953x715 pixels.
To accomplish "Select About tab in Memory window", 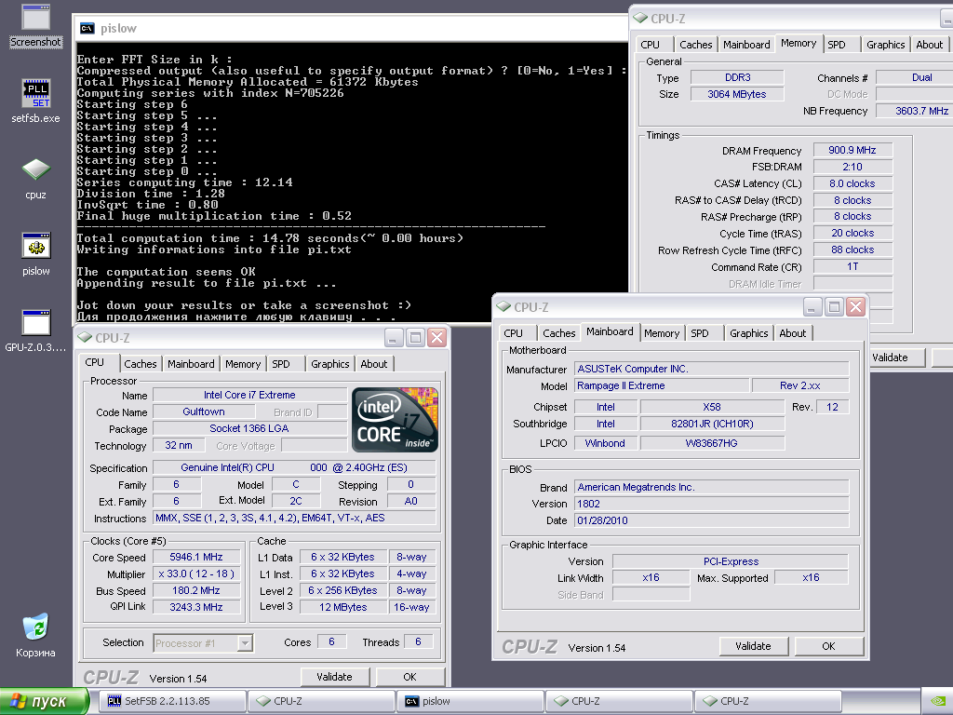I will point(930,45).
